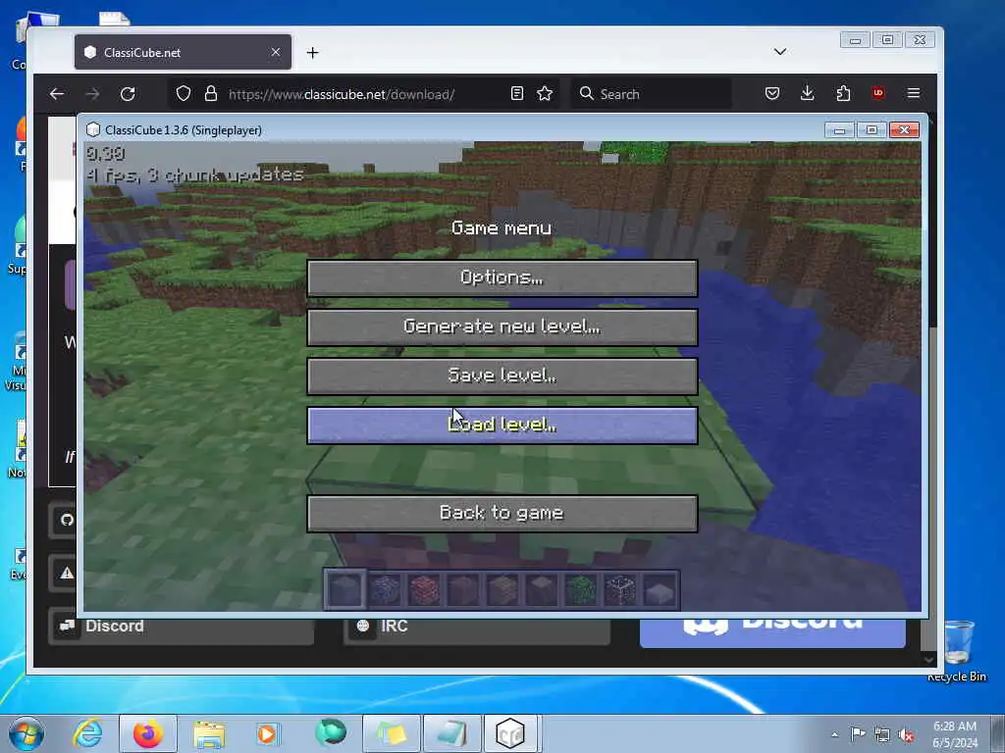The width and height of the screenshot is (1005, 753).
Task: Select the stone block in hotbar
Action: (x=344, y=589)
